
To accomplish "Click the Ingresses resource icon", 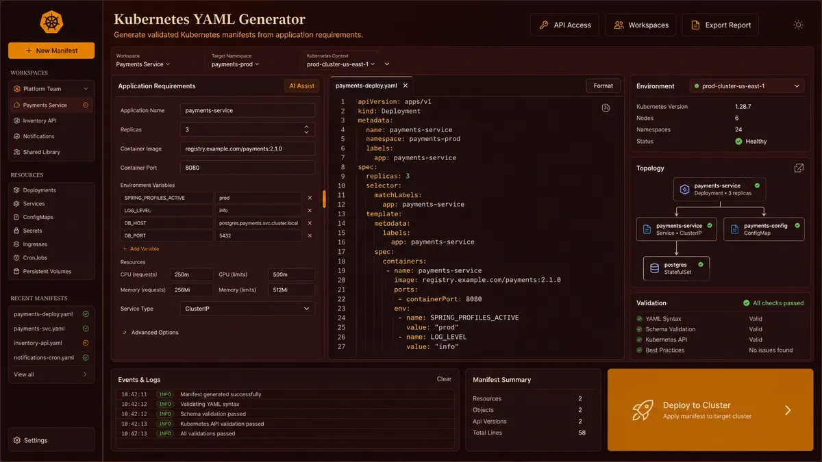I will click(17, 244).
